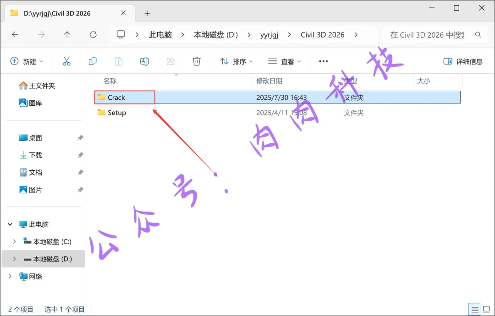Image resolution: width=495 pixels, height=316 pixels.
Task: Click chevron after yyrjgj breadcrumb
Action: point(289,35)
